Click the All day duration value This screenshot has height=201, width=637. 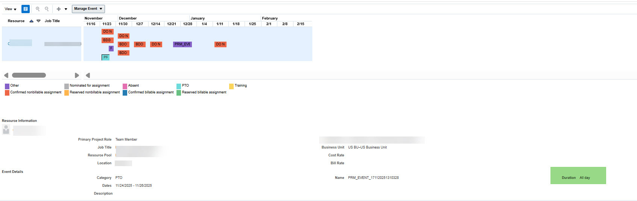pyautogui.click(x=585, y=178)
